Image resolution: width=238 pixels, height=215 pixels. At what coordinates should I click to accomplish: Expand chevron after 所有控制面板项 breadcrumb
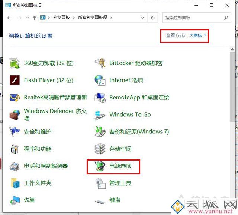click(111, 18)
